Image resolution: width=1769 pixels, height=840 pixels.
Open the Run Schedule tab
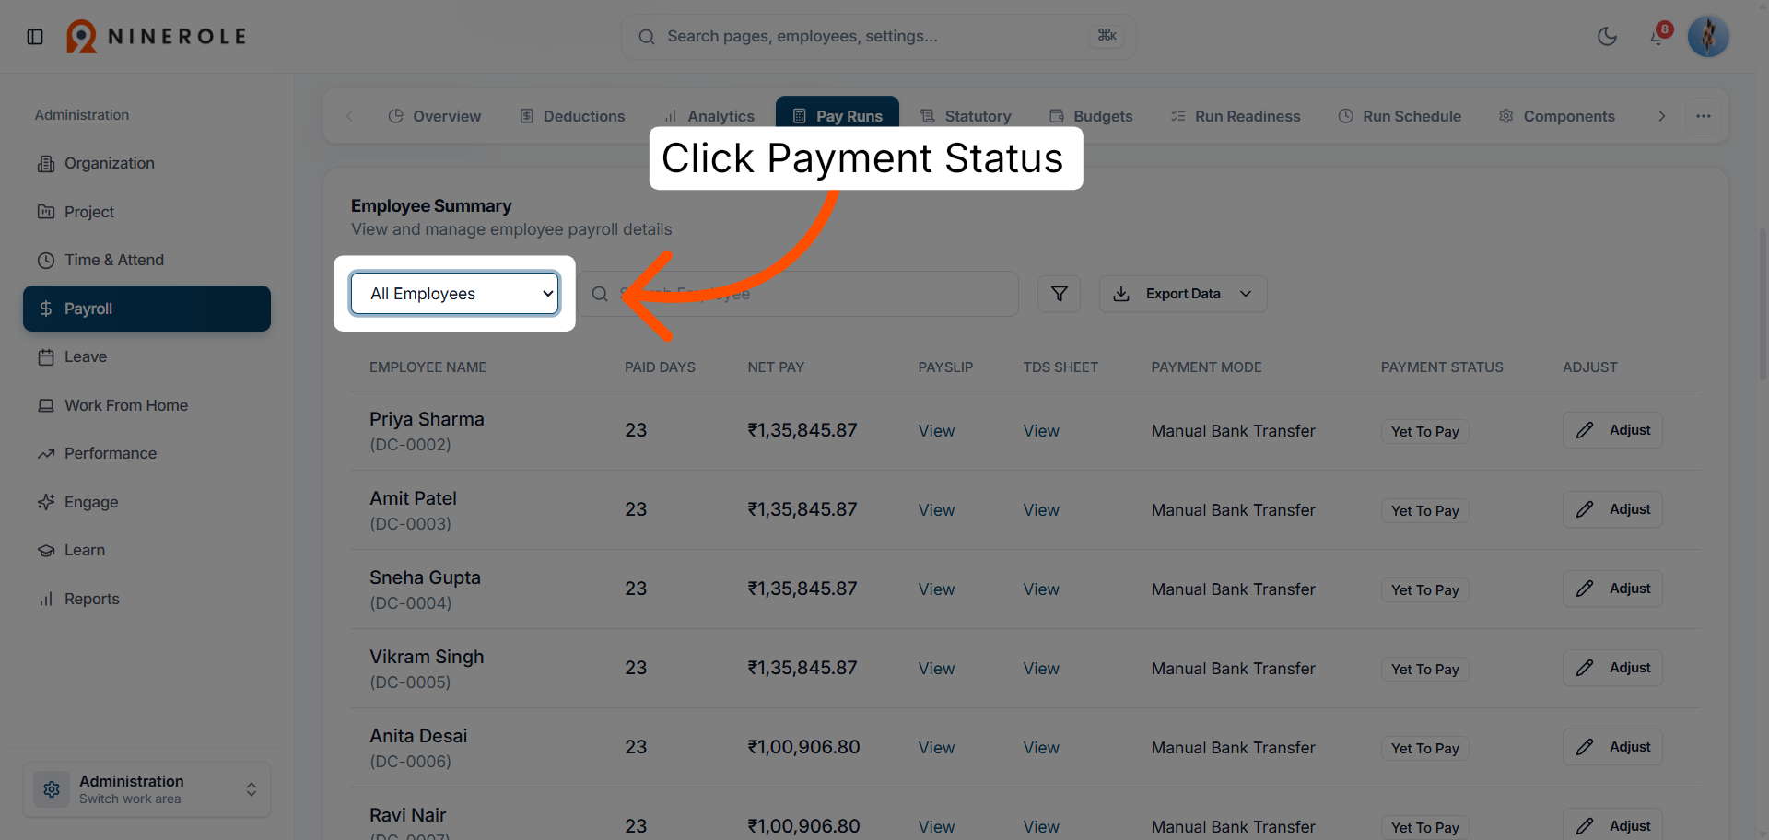[1400, 116]
